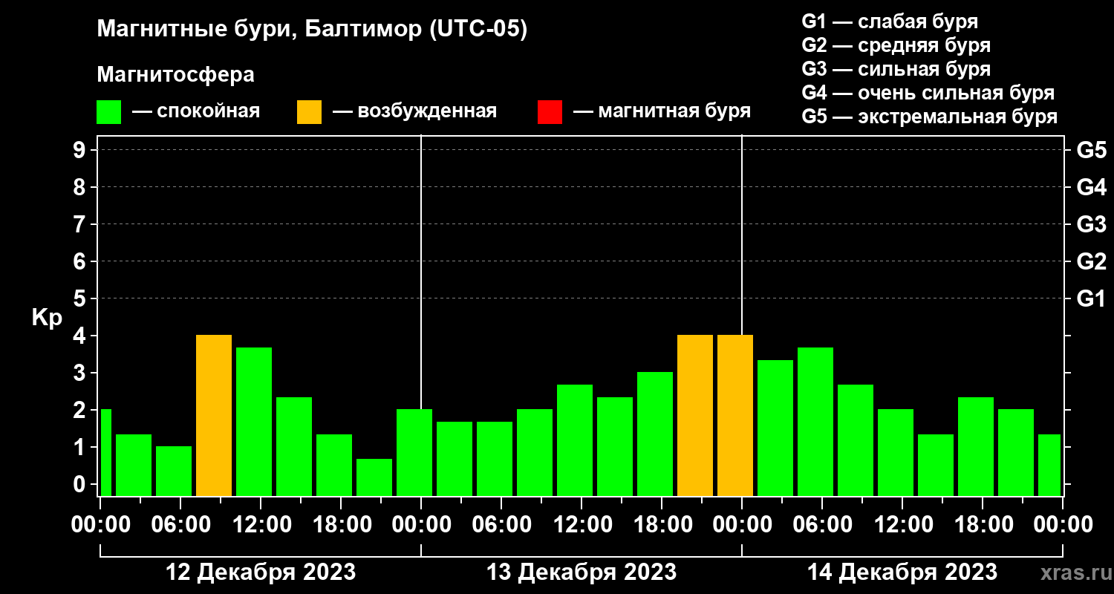Click the shortest green bar on 12 December
The image size is (1114, 594).
(374, 477)
